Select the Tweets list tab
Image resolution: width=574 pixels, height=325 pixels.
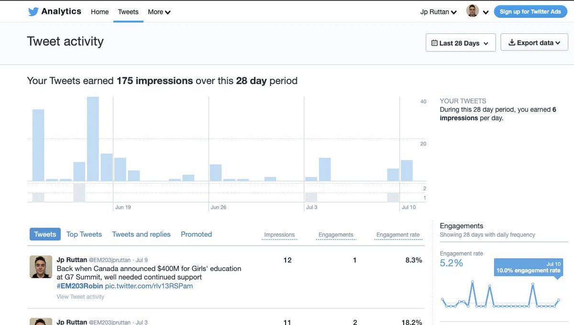click(x=45, y=234)
